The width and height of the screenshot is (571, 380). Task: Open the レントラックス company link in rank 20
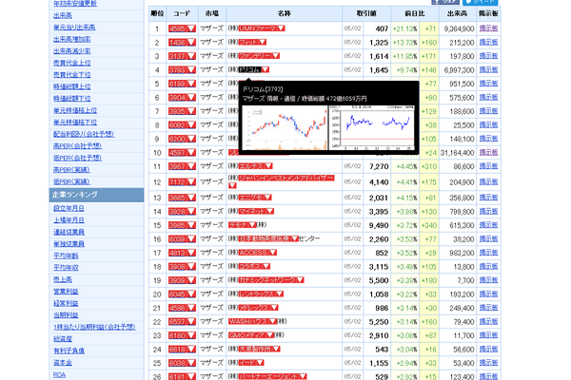[257, 294]
